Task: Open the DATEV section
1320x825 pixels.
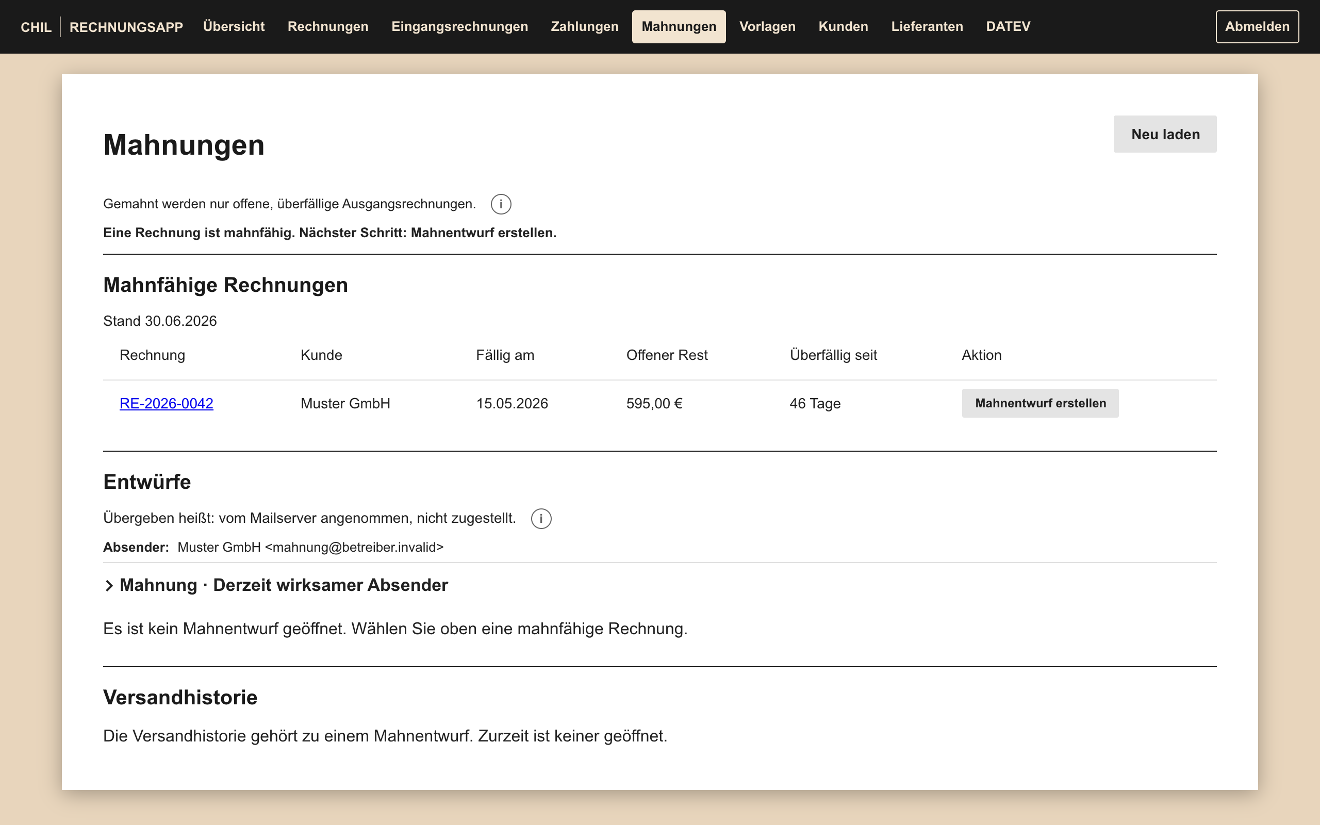Action: 1008,26
